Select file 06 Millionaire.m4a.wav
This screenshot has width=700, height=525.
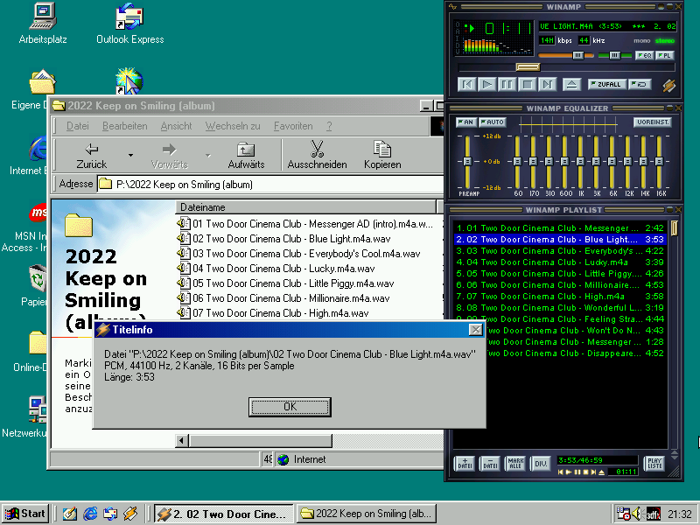(283, 298)
